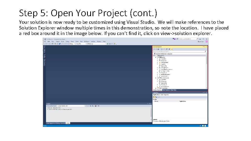Click the Name value field in Properties
This screenshot has width=251, height=141.
(193, 101)
